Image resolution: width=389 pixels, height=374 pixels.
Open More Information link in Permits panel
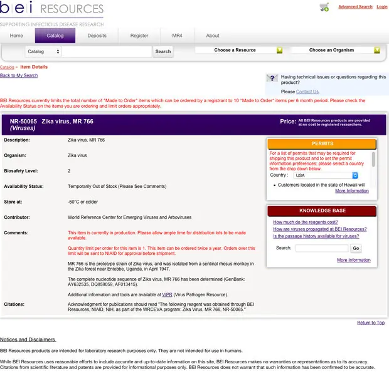point(352,191)
